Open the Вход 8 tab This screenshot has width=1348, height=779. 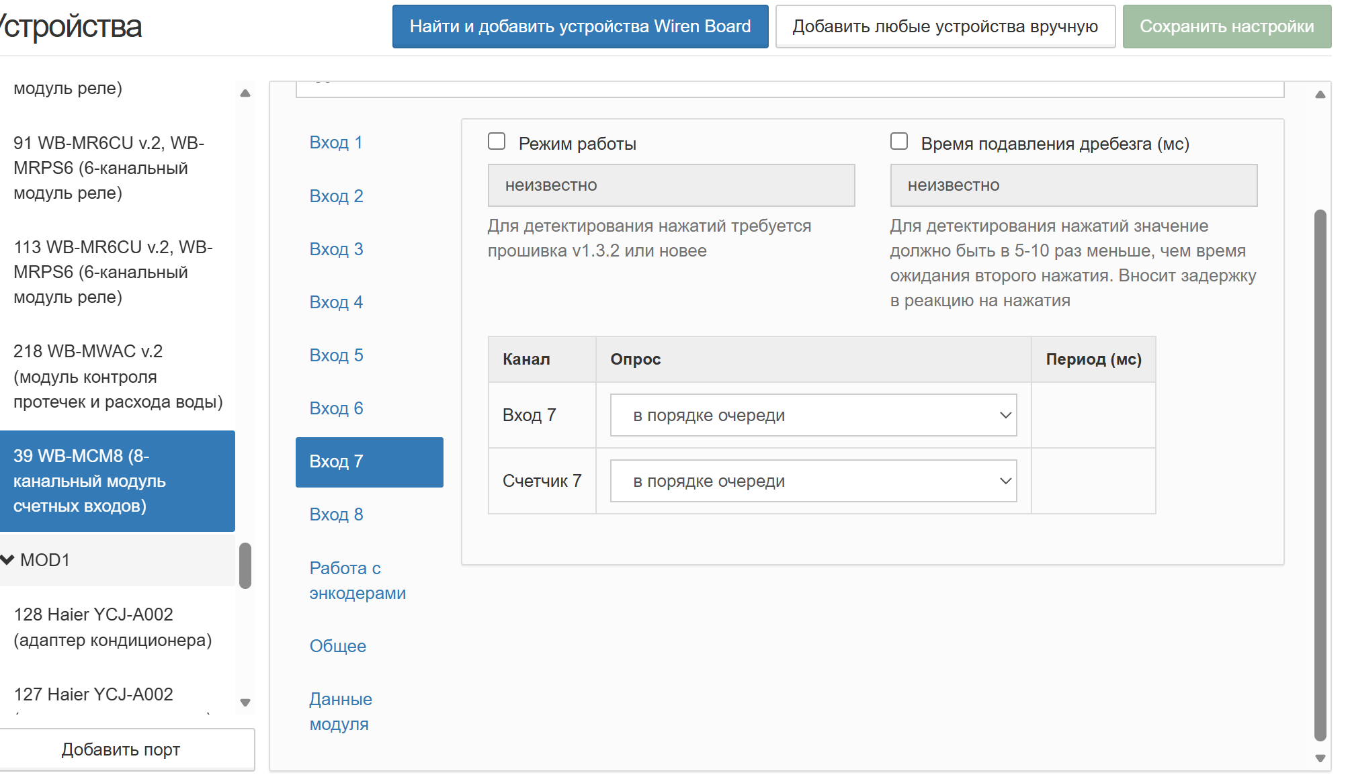pos(336,514)
